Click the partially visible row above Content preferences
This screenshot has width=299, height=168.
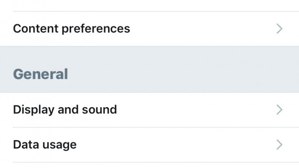(149, 5)
